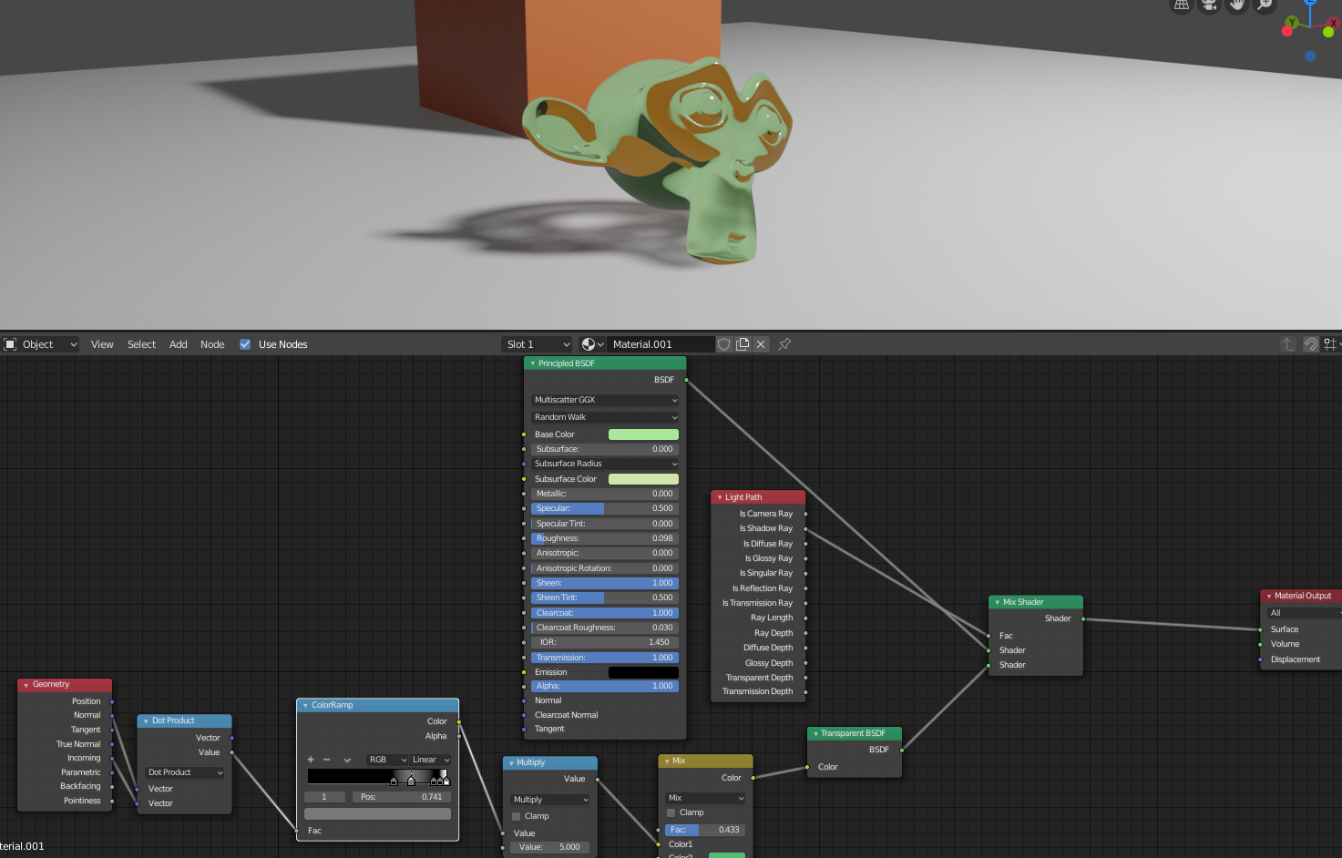Open the Select menu
1342x858 pixels.
pyautogui.click(x=141, y=344)
